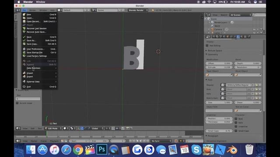This screenshot has width=280, height=157.
Task: Adjust the Extrude value field
Action: coord(219,67)
